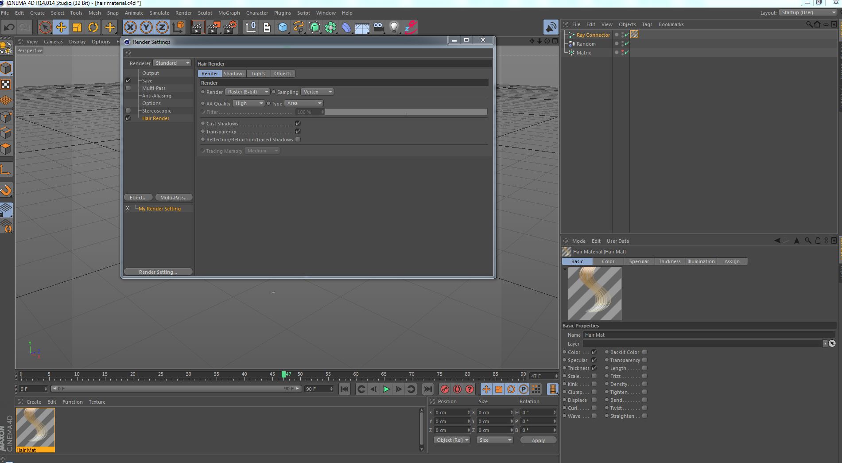The width and height of the screenshot is (842, 463).
Task: Toggle hair Transparency render checkbox
Action: [298, 132]
